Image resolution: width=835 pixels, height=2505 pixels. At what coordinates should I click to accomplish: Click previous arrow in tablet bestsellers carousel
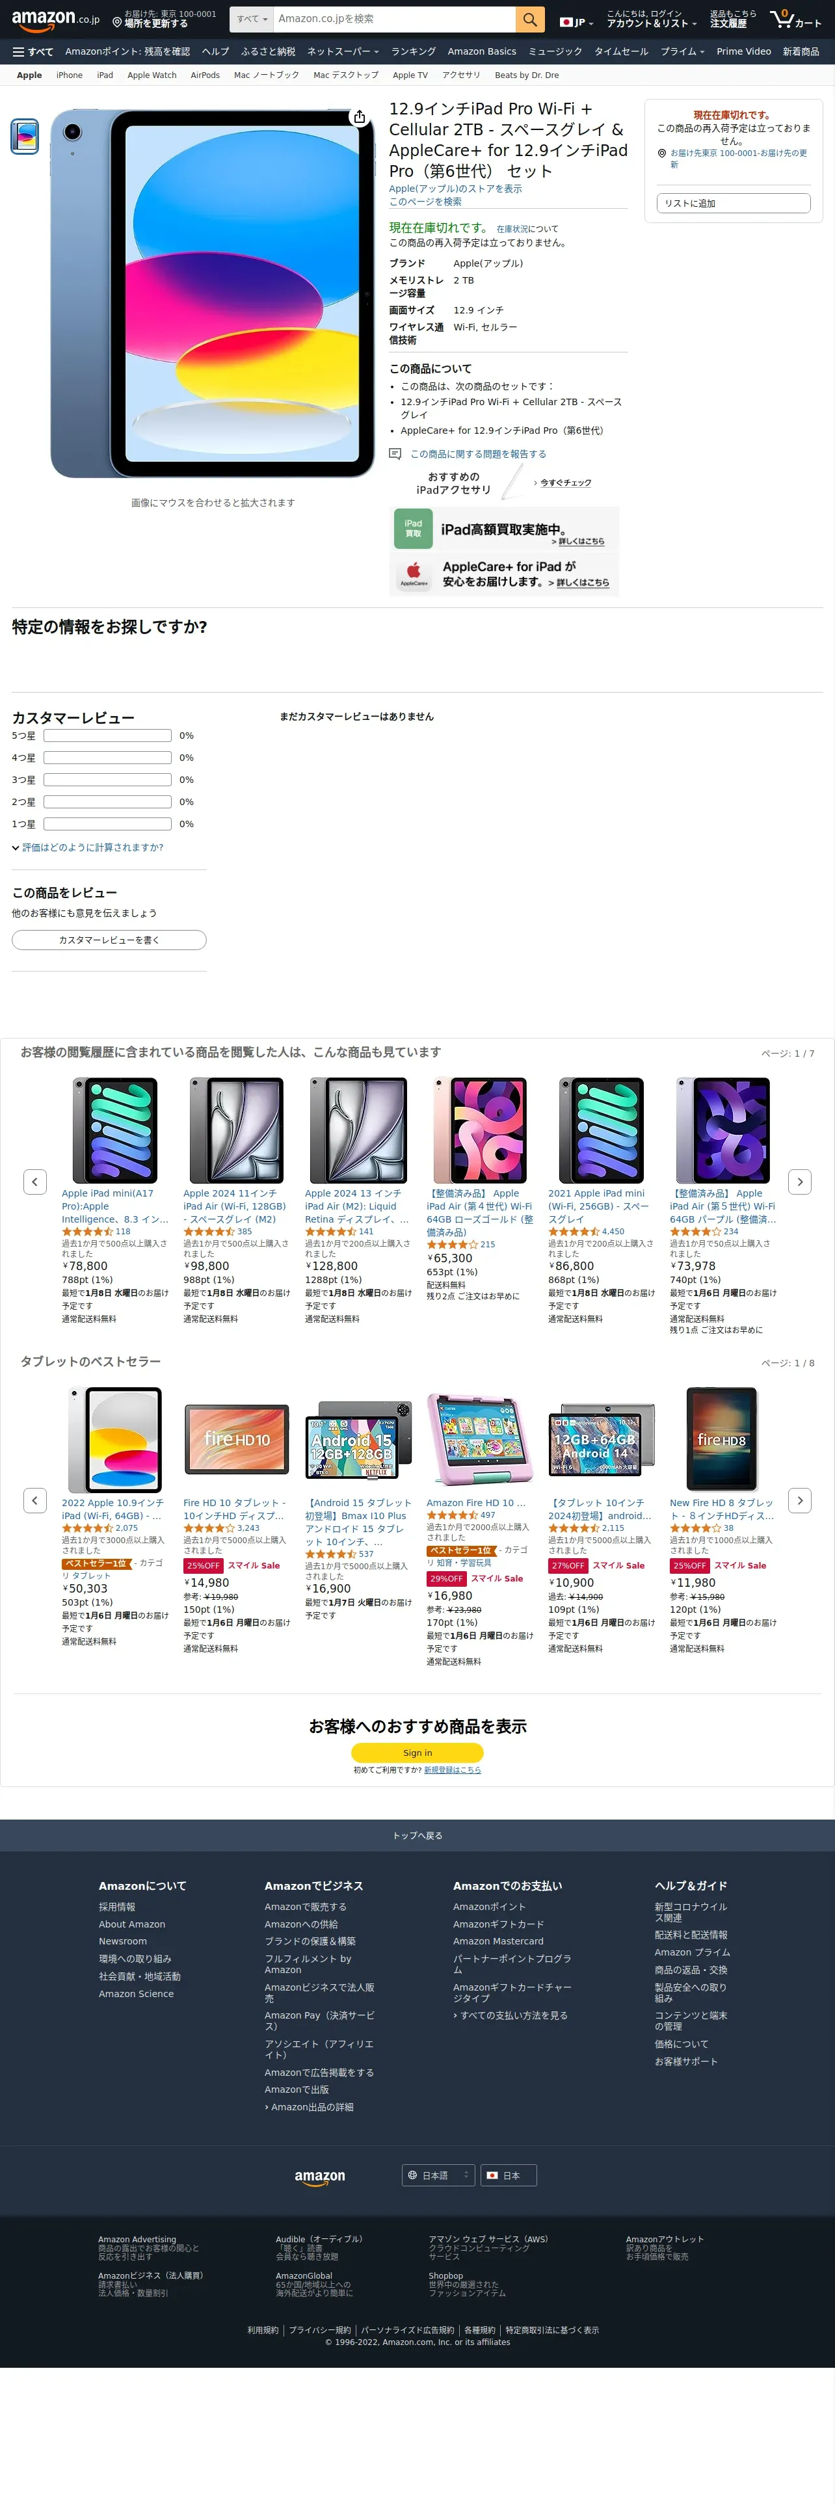pyautogui.click(x=35, y=1500)
